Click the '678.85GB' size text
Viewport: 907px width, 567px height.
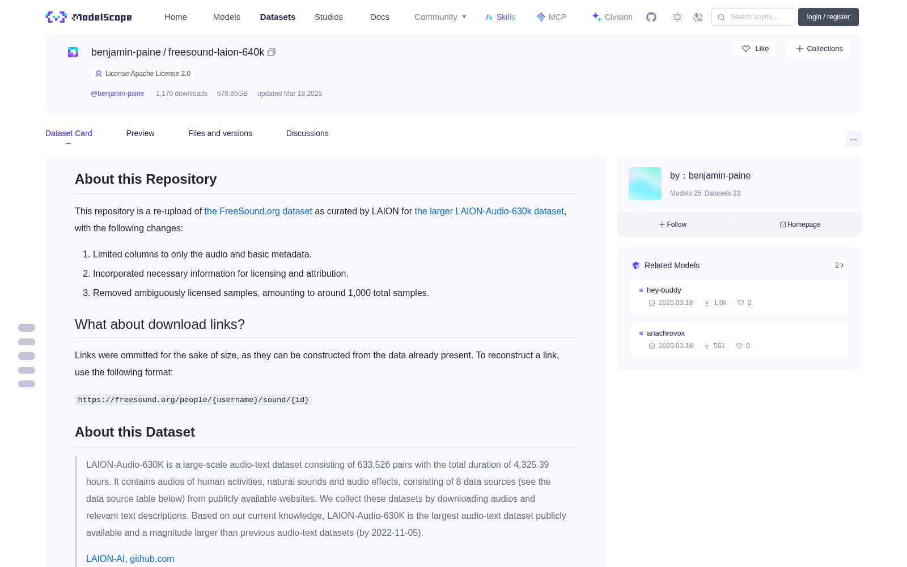(x=232, y=94)
